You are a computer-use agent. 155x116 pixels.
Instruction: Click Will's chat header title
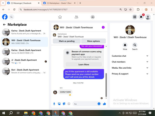[76, 28]
